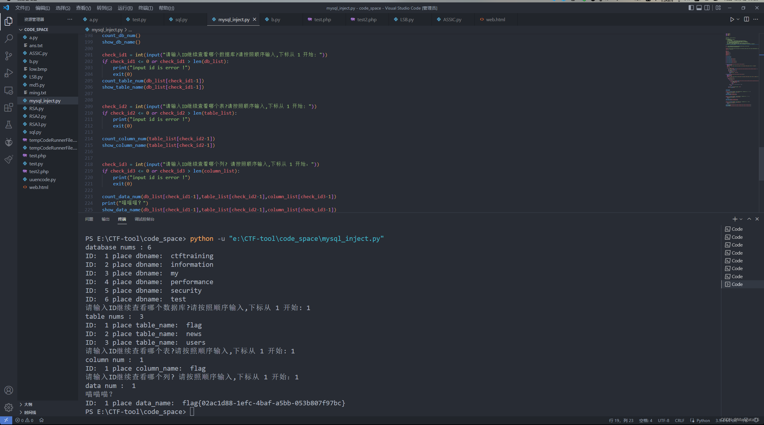The image size is (764, 425).
Task: Open the Source Control view
Action: coord(9,56)
